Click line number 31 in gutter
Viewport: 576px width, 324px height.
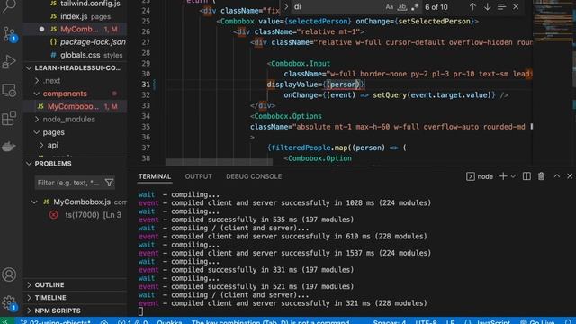[x=146, y=85]
